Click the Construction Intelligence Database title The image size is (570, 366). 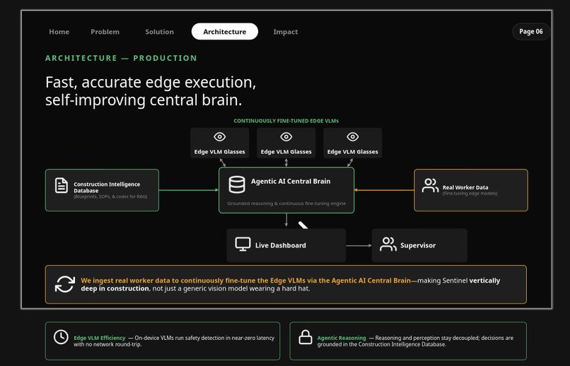point(107,187)
